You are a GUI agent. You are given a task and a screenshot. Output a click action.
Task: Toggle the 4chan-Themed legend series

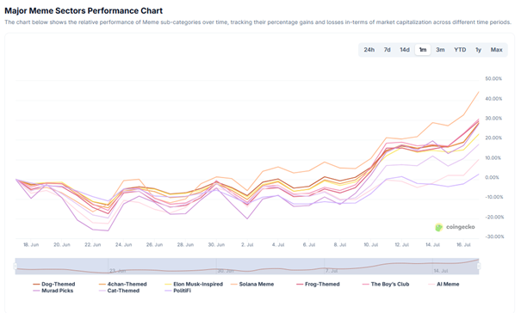coord(122,284)
